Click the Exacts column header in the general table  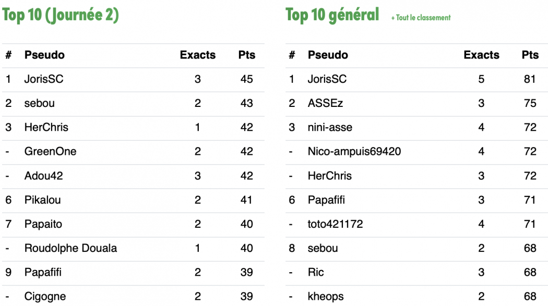(x=481, y=55)
